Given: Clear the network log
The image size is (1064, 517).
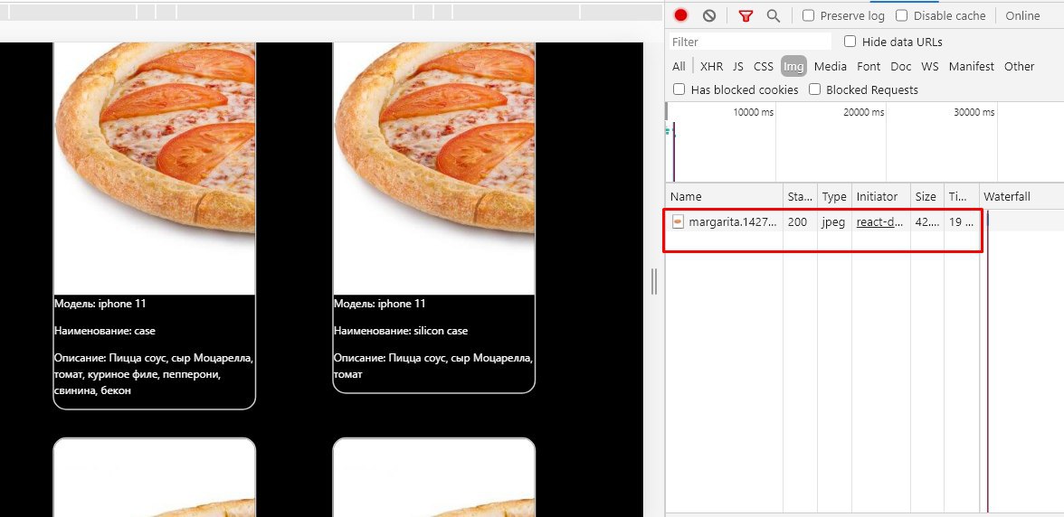Looking at the screenshot, I should click(709, 15).
